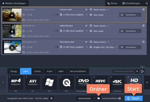150x102 pixels.
Task: Open the Speicherpfad dropdown
Action: tap(86, 98)
